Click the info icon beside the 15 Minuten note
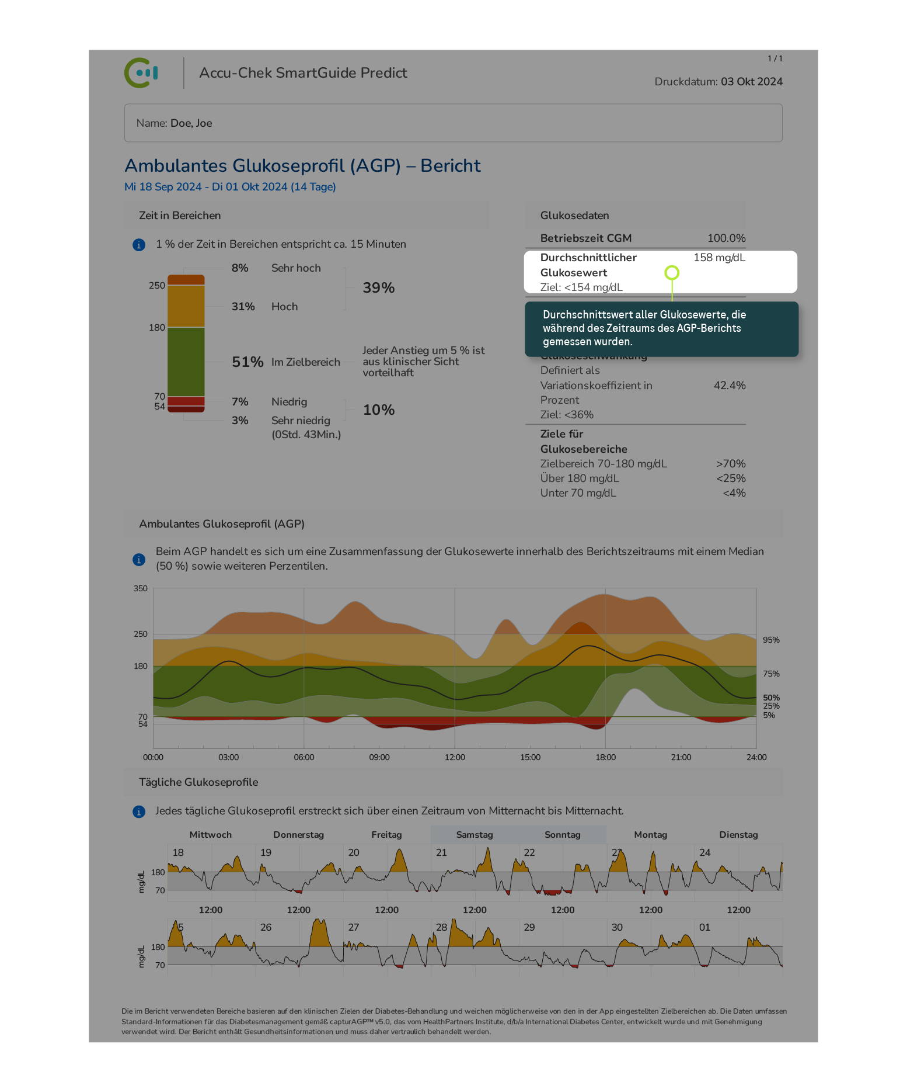The width and height of the screenshot is (907, 1089). (x=139, y=245)
